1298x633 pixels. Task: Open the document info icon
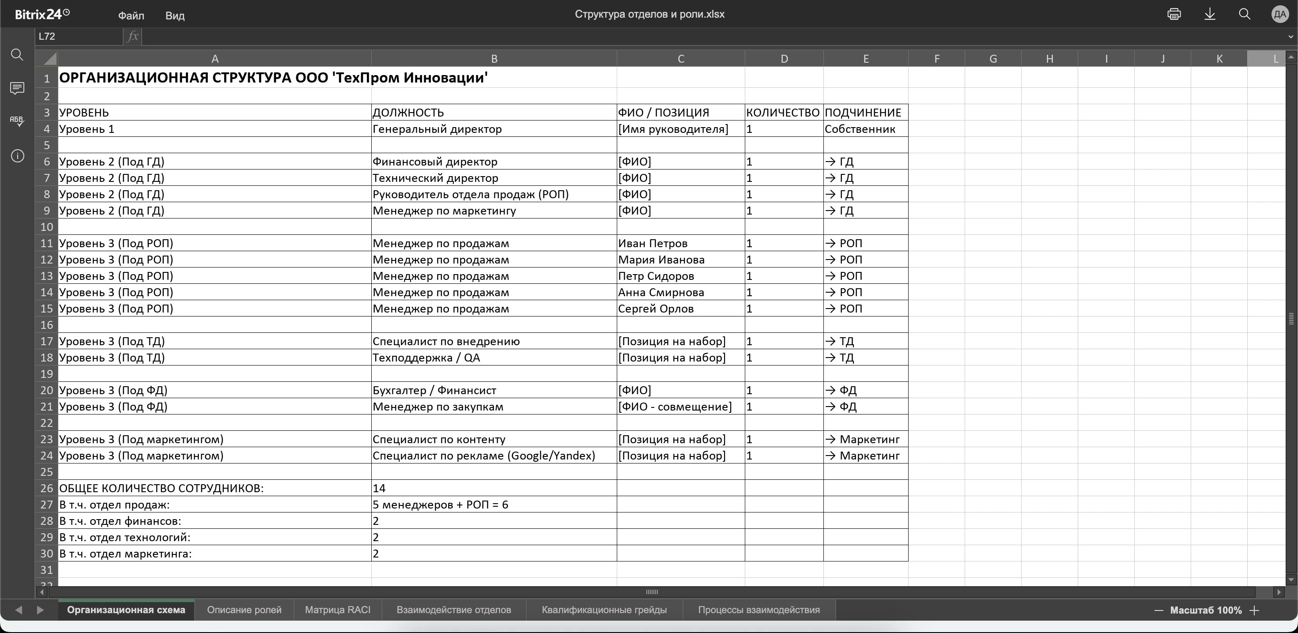[17, 156]
